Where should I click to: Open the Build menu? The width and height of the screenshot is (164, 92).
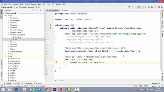click(x=39, y=4)
